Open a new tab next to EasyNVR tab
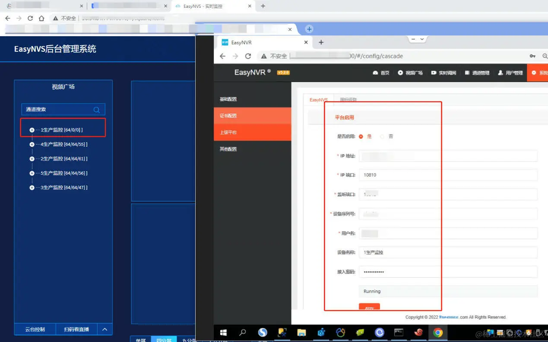The image size is (548, 342). [x=321, y=42]
